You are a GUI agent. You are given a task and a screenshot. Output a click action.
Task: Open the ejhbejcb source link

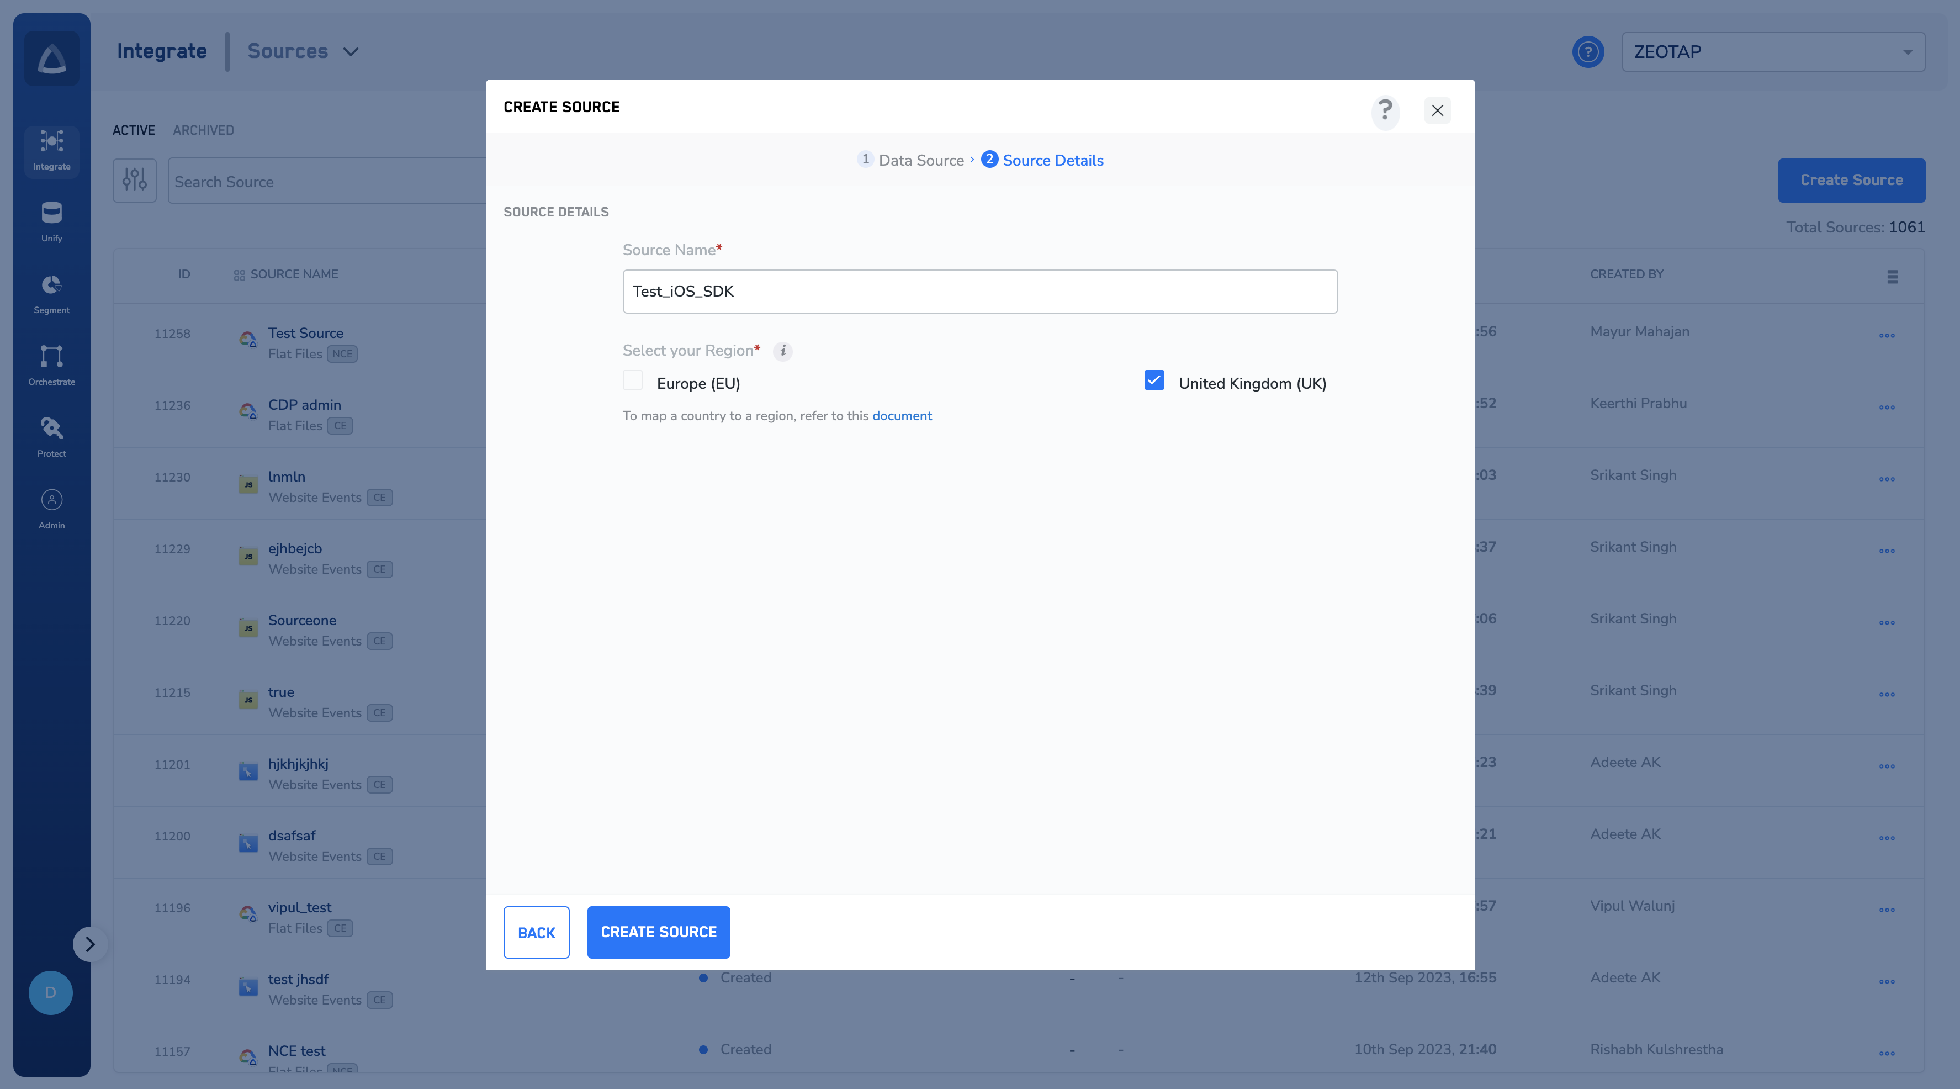point(294,549)
